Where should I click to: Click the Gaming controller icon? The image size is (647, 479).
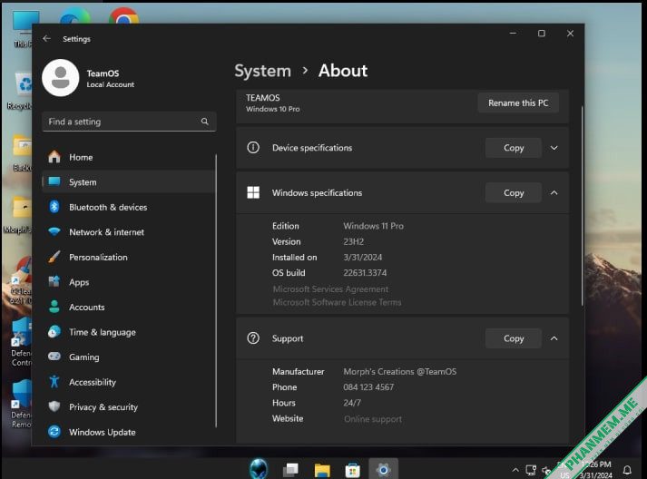click(54, 357)
